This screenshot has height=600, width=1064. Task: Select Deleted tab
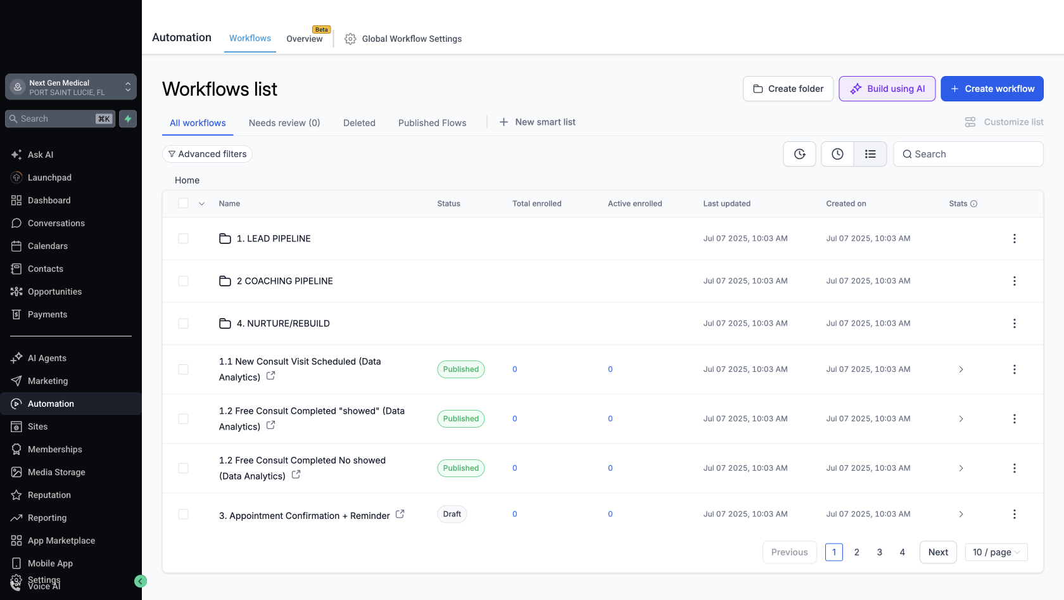point(359,123)
